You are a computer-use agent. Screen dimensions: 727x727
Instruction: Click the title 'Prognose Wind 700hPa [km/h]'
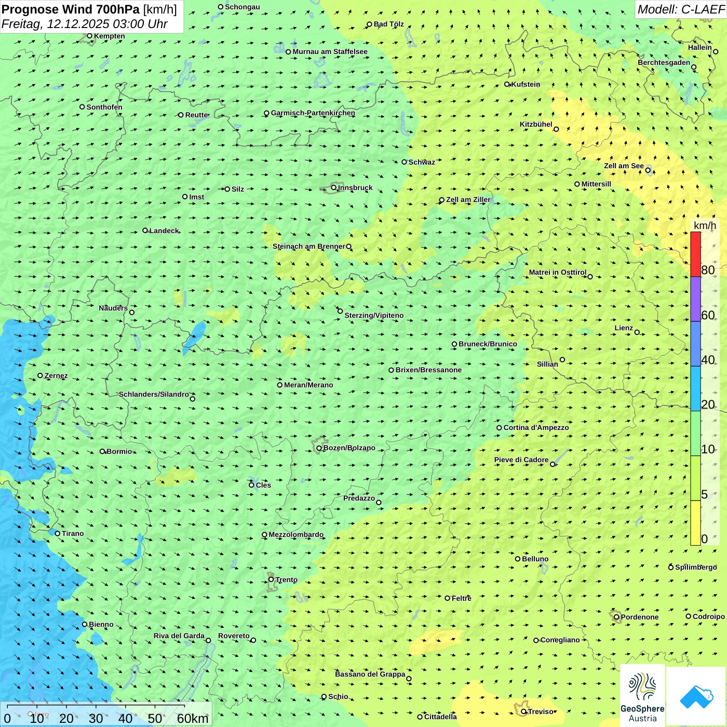[x=89, y=9]
